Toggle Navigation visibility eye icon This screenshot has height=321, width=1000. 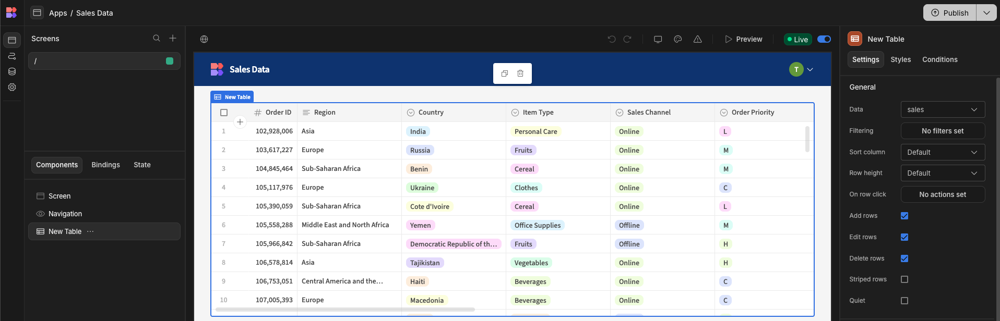pos(40,214)
